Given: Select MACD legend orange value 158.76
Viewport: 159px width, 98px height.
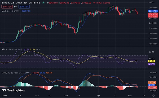Looking at the screenshot, I should coord(49,73).
